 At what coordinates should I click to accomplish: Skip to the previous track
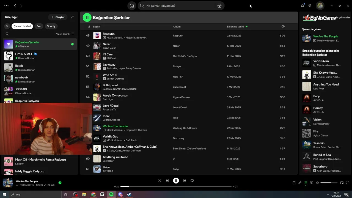[x=167, y=181]
